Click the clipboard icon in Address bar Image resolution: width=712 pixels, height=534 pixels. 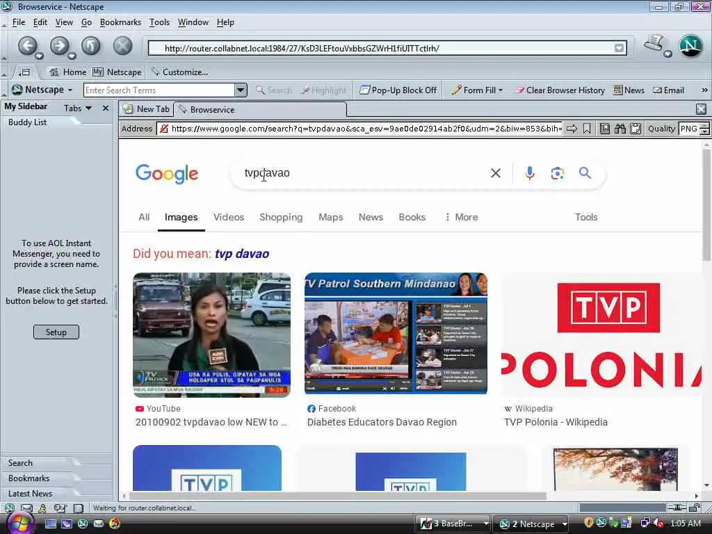[x=636, y=129]
